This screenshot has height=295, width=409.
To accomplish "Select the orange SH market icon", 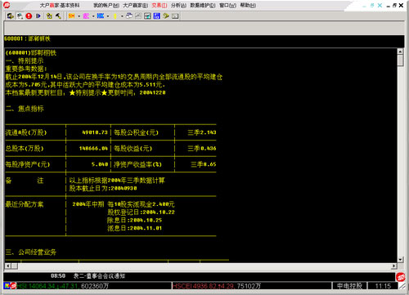I will 71,16.
